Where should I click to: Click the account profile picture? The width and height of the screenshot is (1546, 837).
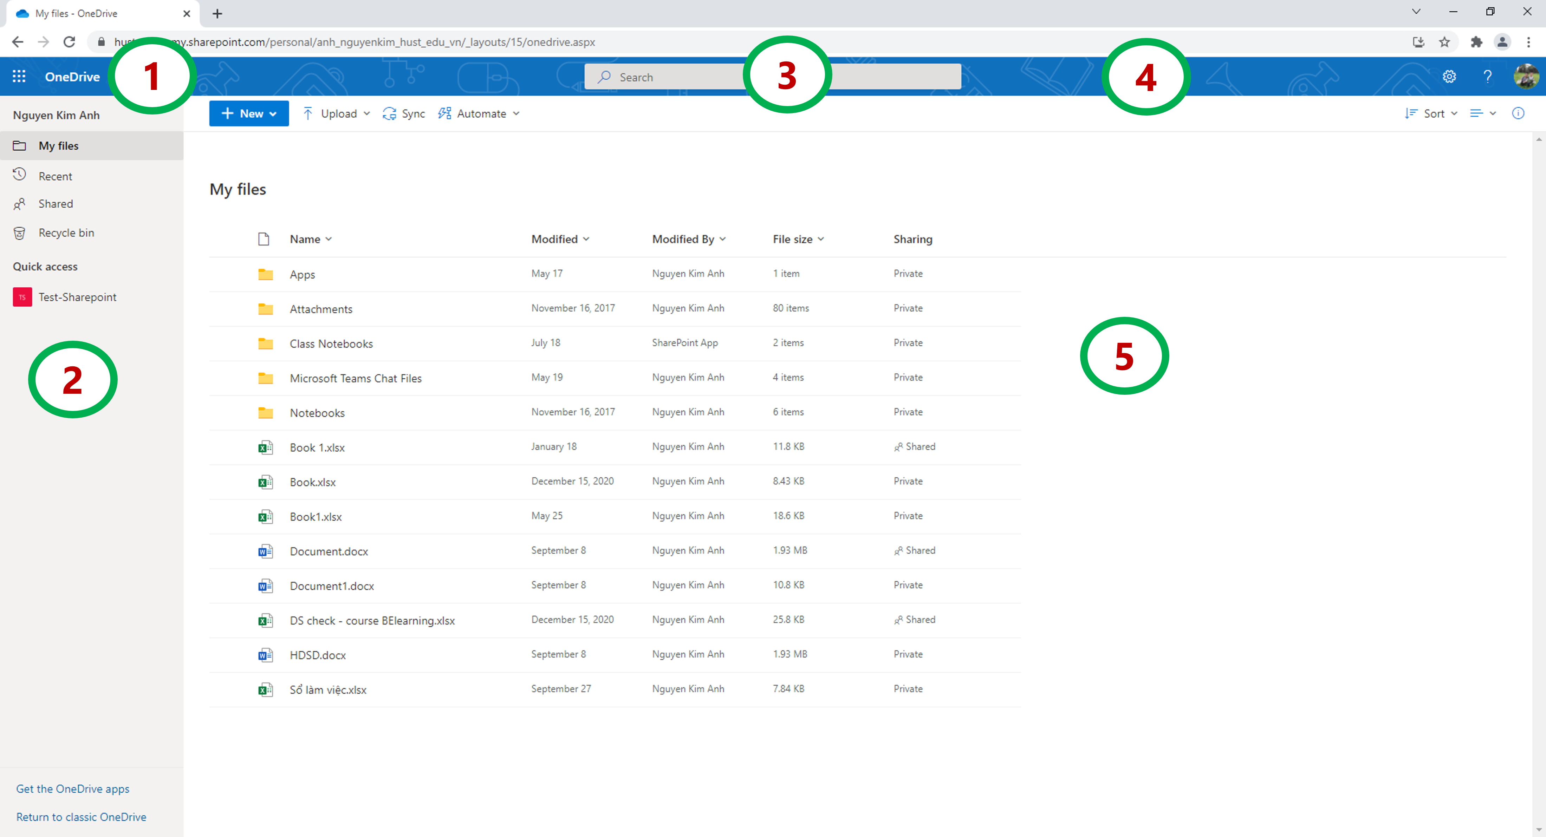tap(1525, 76)
